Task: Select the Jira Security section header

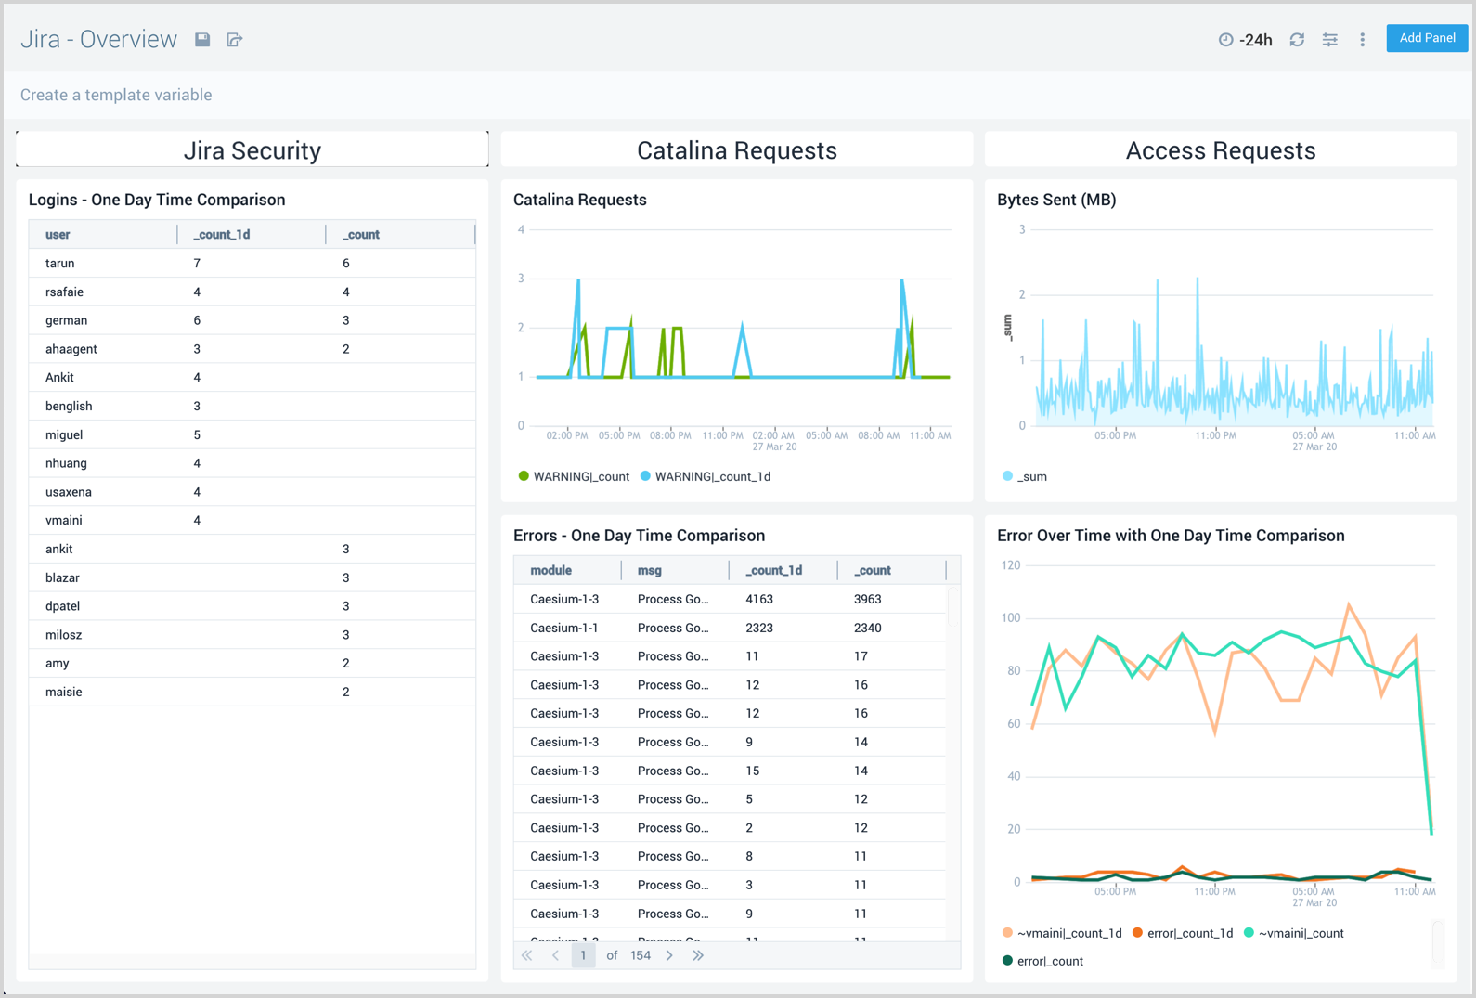Action: (252, 150)
